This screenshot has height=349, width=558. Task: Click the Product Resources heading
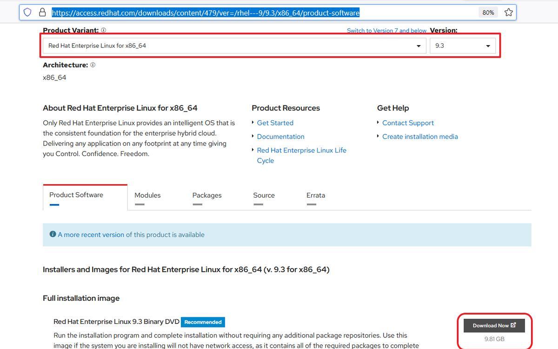coord(286,108)
